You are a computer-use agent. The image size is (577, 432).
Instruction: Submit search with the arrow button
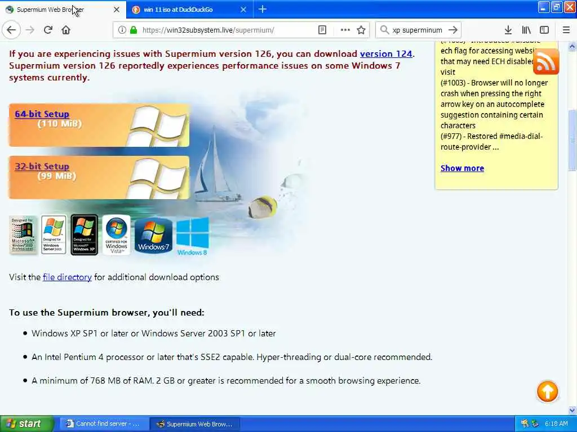click(x=453, y=30)
